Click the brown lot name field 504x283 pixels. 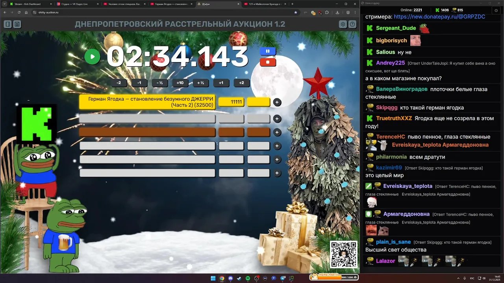point(147,132)
